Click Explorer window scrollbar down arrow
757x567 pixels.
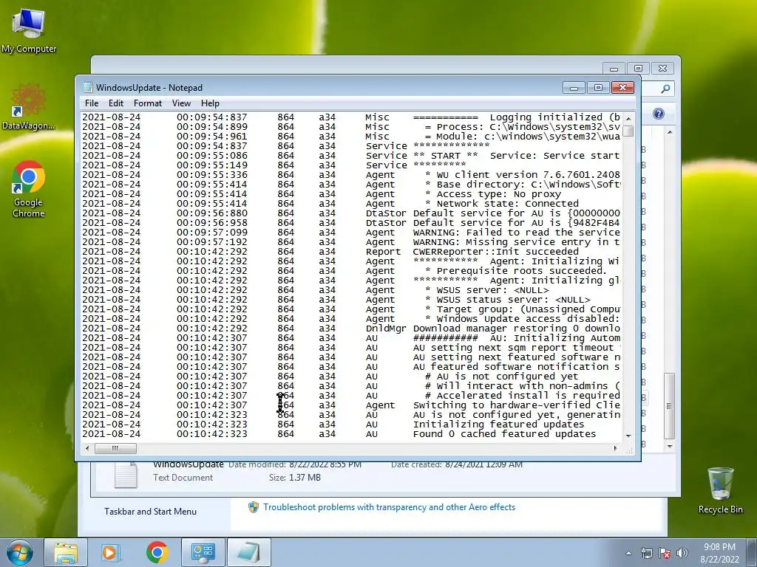point(669,447)
